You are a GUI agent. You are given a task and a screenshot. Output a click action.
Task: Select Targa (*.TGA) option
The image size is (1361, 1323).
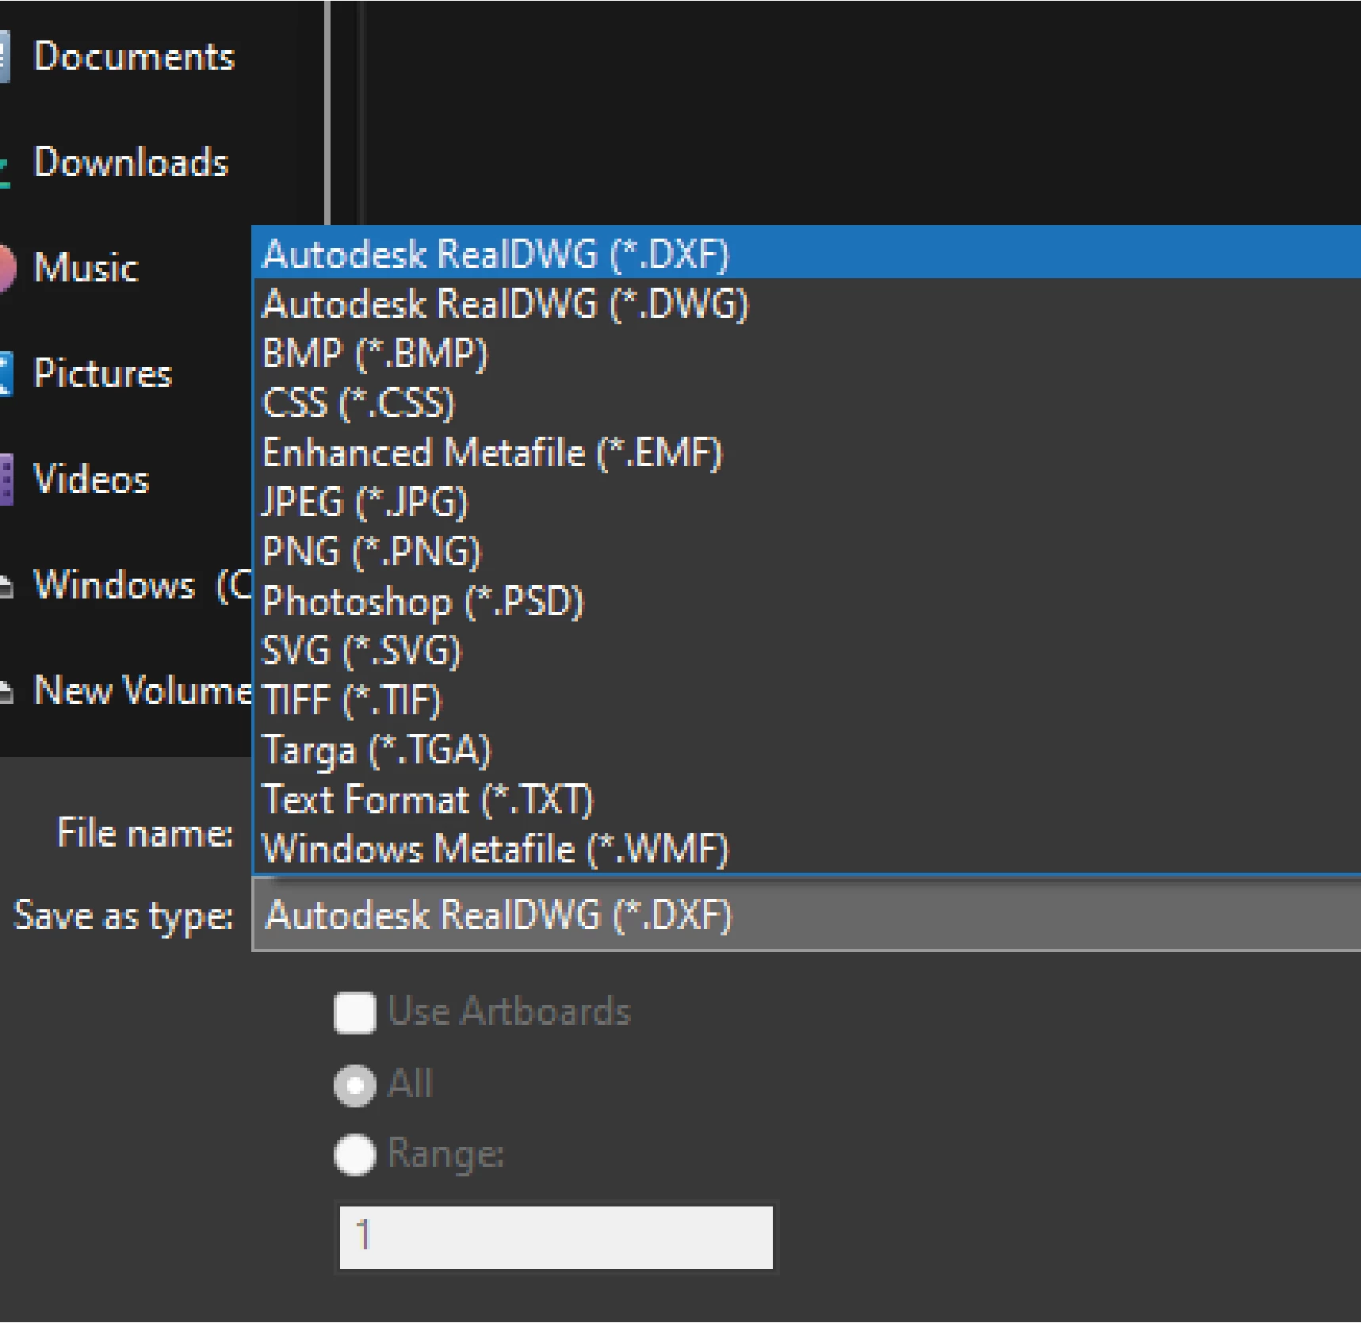807,750
